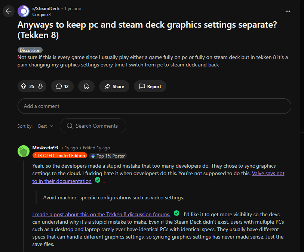Open the r/SteamDeck community avatar
This screenshot has width=304, height=252.
tap(24, 12)
